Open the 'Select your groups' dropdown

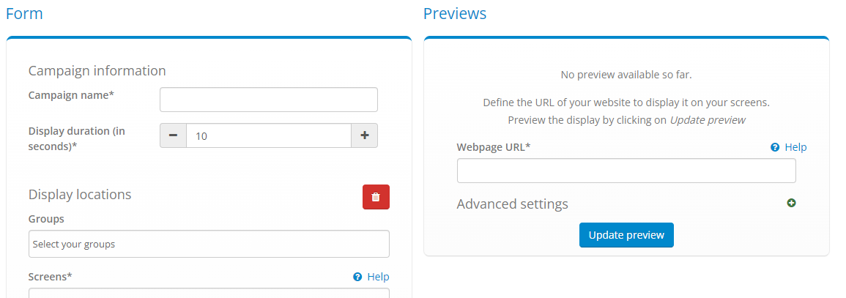click(209, 244)
